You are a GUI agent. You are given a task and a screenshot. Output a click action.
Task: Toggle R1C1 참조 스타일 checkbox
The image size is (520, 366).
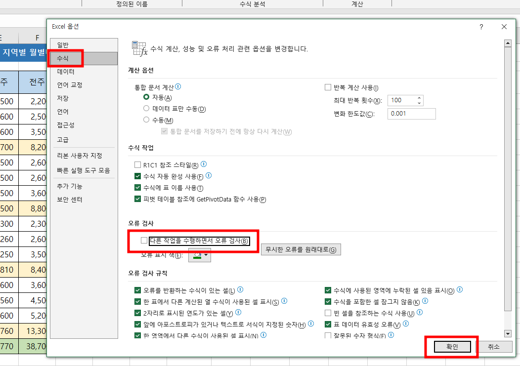(x=137, y=165)
